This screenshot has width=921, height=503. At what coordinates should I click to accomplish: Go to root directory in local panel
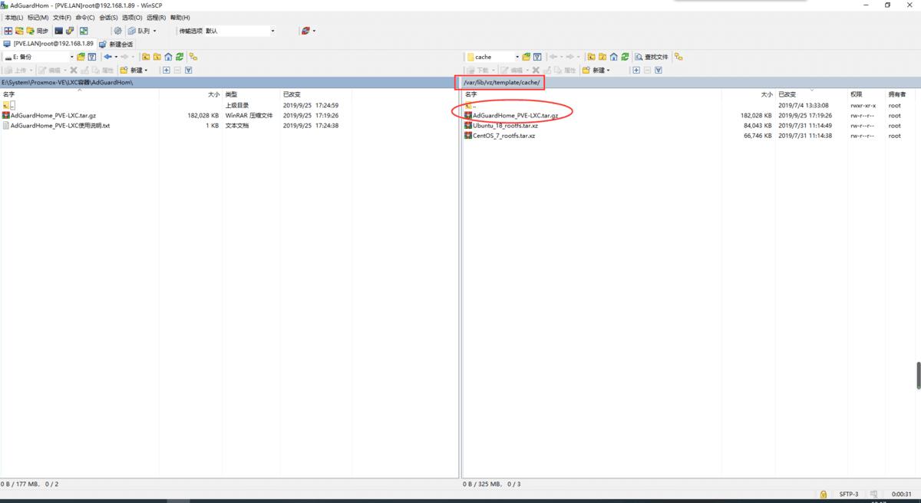point(157,57)
